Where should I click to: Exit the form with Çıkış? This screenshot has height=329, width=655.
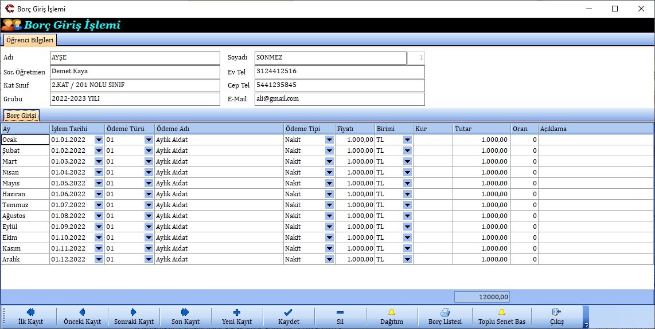point(556,316)
